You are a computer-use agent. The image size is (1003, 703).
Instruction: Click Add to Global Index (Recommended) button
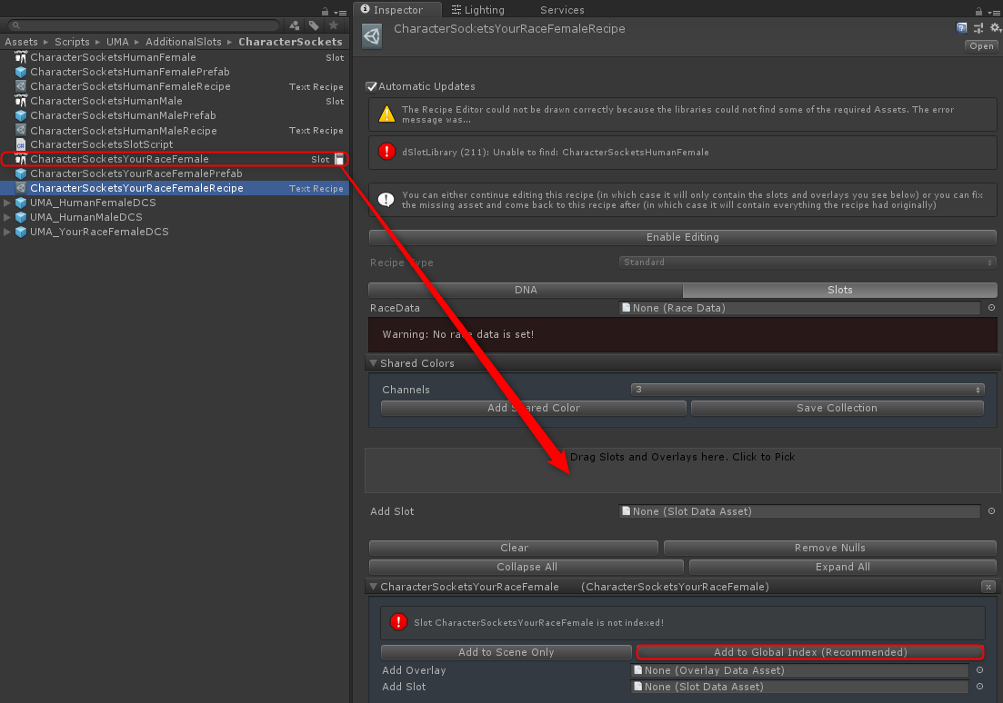pos(809,652)
